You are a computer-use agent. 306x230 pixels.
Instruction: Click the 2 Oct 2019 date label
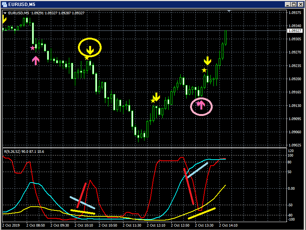coord(11,225)
